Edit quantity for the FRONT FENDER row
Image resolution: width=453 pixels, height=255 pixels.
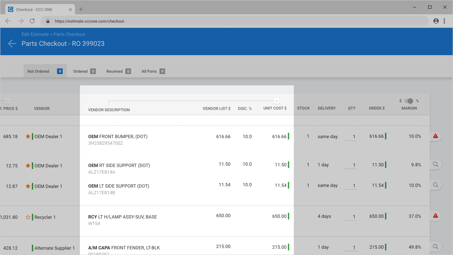click(351, 247)
